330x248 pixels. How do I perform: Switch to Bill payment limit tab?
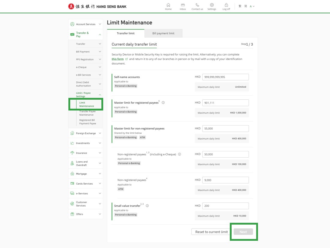(163, 33)
